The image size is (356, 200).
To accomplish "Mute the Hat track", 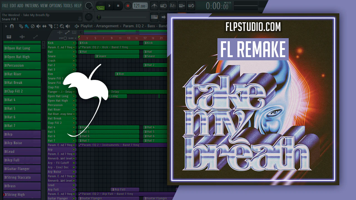I will pos(74,52).
